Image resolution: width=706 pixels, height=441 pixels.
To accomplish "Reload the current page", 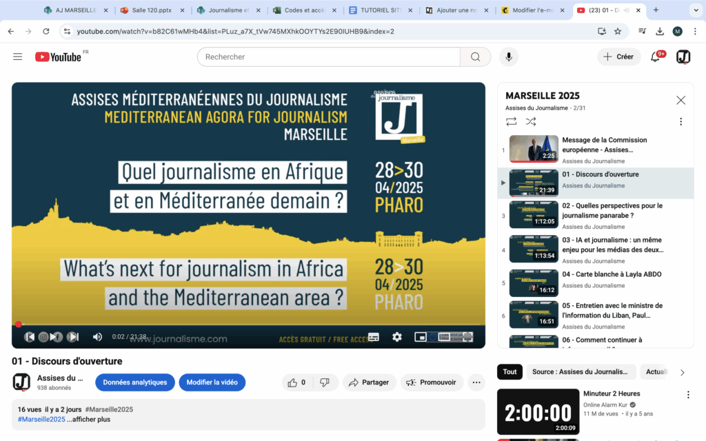I will tap(46, 31).
